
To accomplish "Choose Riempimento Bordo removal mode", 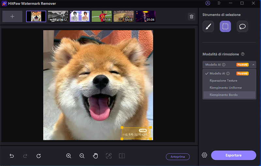I will (223, 95).
